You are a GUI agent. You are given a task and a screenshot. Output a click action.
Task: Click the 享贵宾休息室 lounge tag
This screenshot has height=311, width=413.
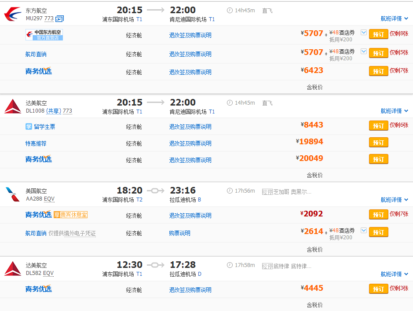click(x=70, y=215)
